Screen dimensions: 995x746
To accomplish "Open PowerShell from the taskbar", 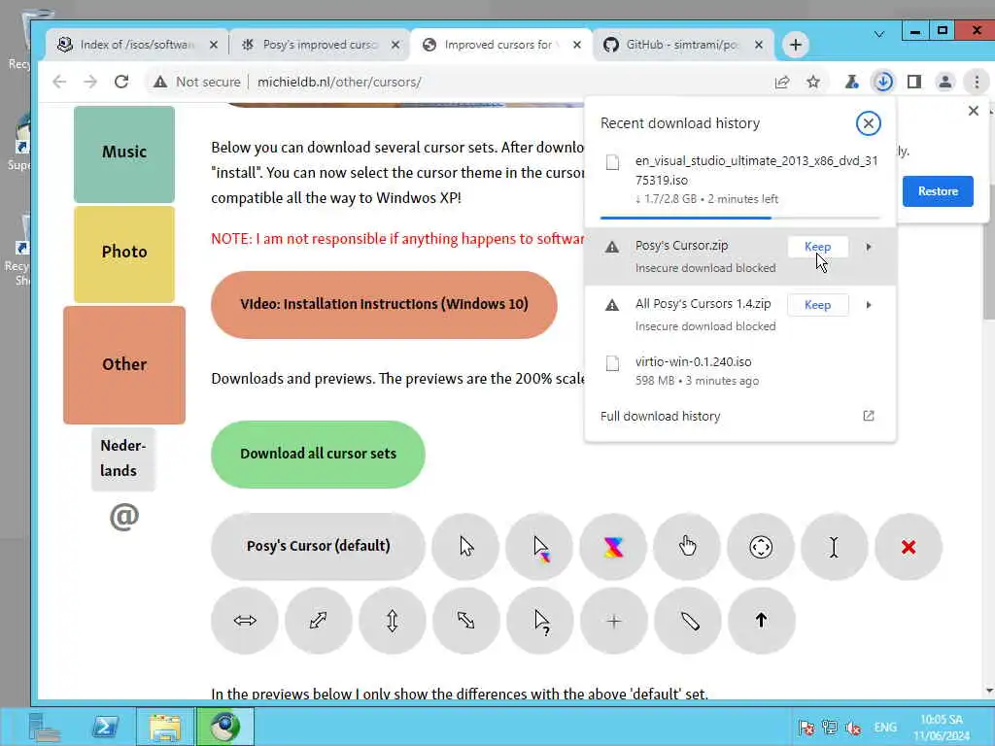I will [x=105, y=727].
